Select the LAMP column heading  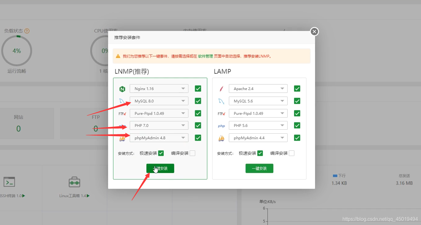(x=222, y=71)
